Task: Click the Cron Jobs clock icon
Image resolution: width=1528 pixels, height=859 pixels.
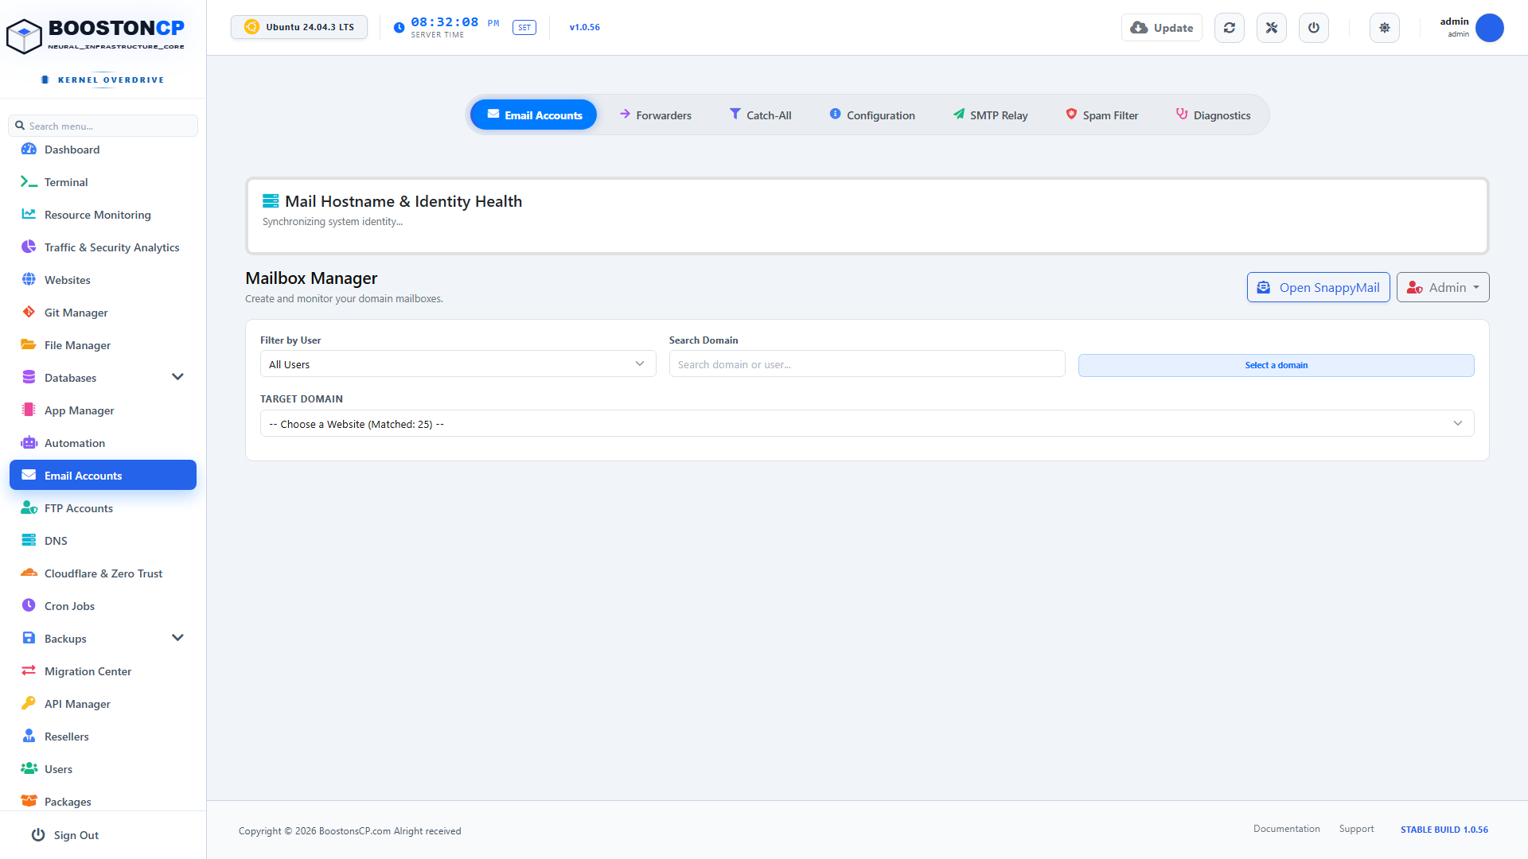Action: pos(29,606)
